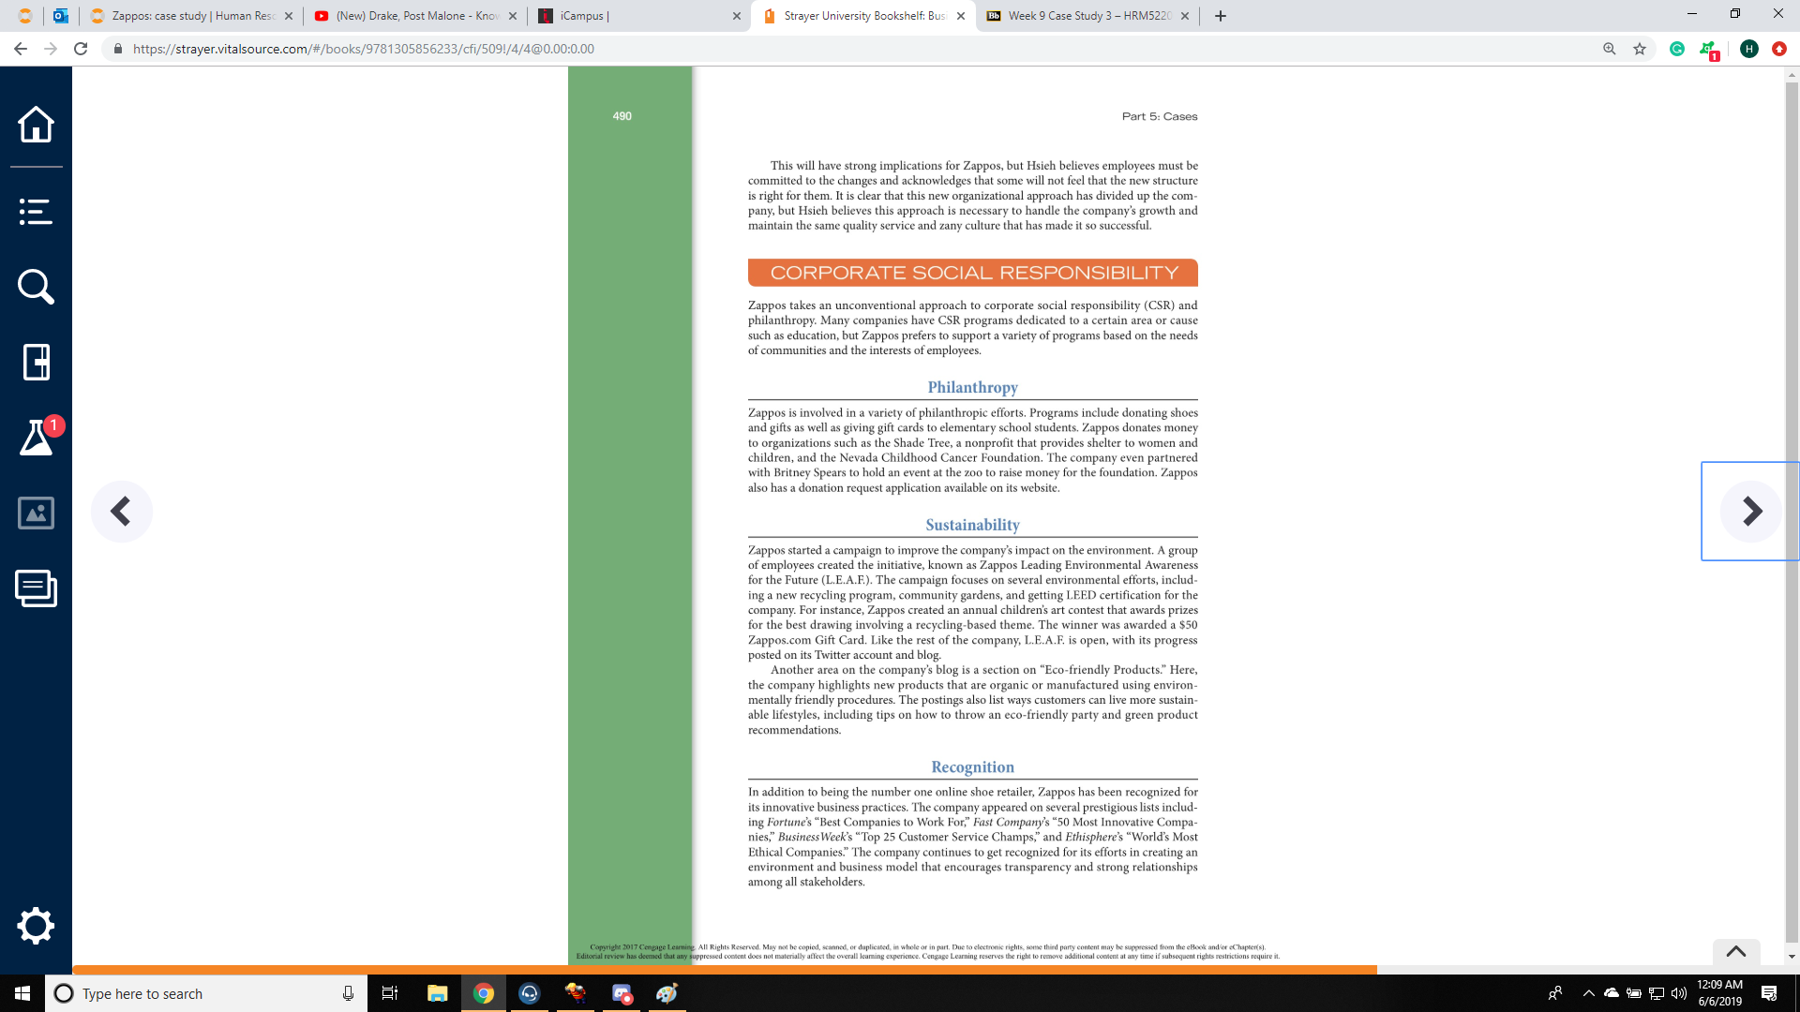Viewport: 1800px width, 1012px height.
Task: Click the Corporate Social Responsibility banner heading
Action: tap(973, 273)
